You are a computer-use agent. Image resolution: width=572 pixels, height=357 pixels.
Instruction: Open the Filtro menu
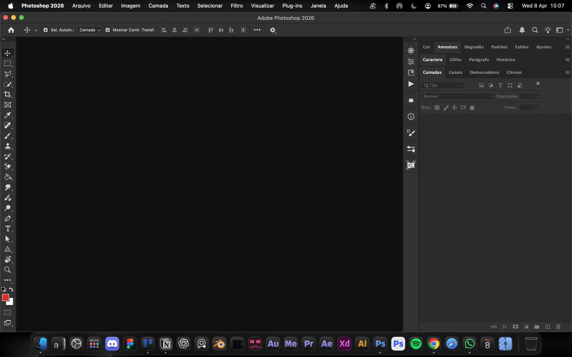click(x=236, y=6)
